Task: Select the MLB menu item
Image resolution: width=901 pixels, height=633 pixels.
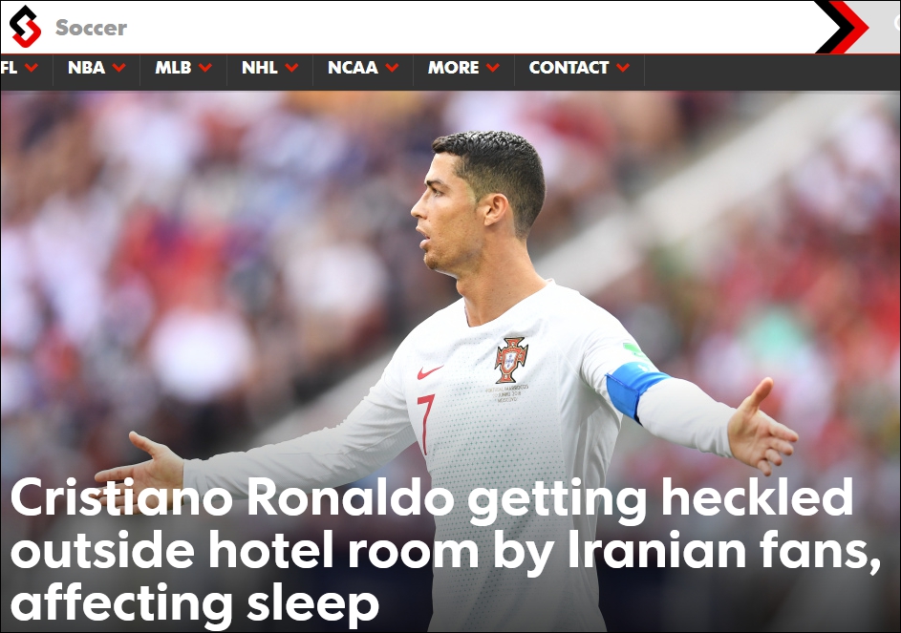Action: pos(173,68)
